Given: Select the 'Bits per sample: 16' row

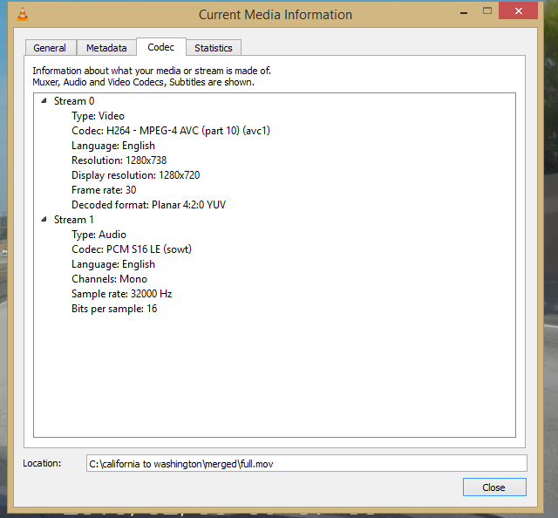Looking at the screenshot, I should [114, 309].
